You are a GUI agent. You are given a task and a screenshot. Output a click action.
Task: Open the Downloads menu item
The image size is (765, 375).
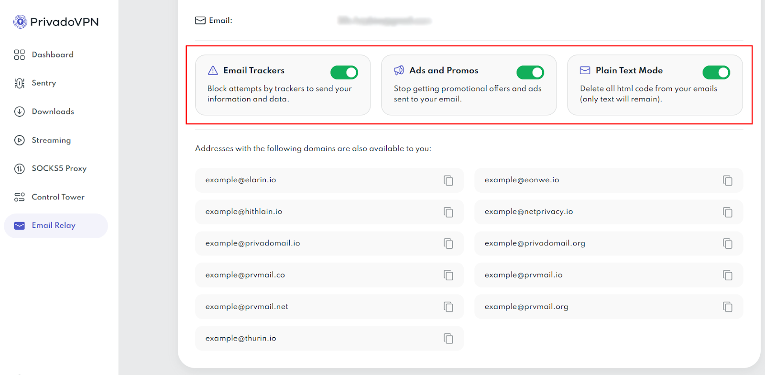point(53,111)
